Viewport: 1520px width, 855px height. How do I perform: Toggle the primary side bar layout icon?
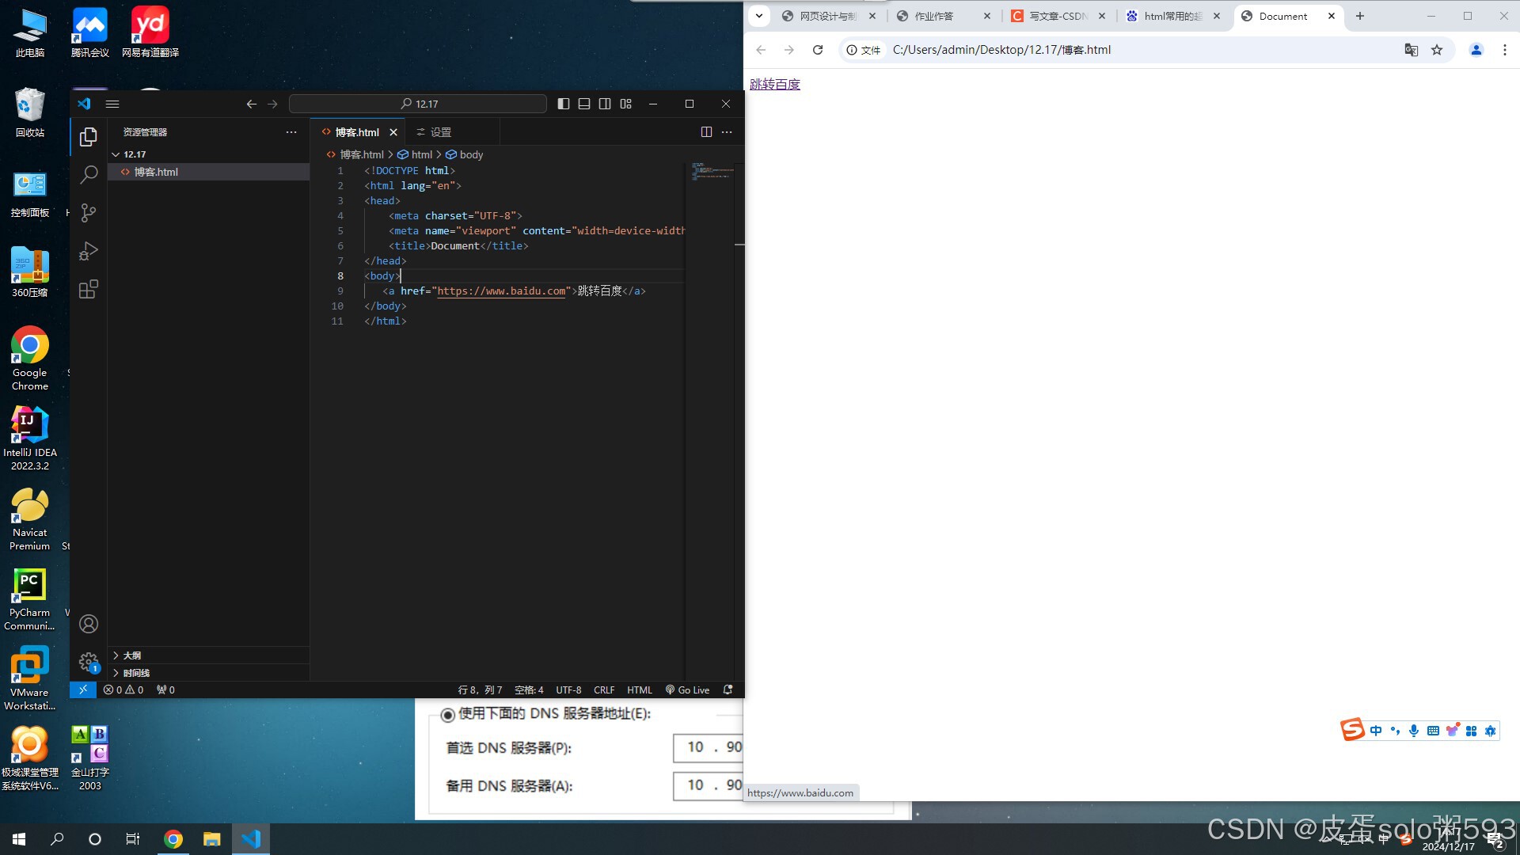pos(564,104)
